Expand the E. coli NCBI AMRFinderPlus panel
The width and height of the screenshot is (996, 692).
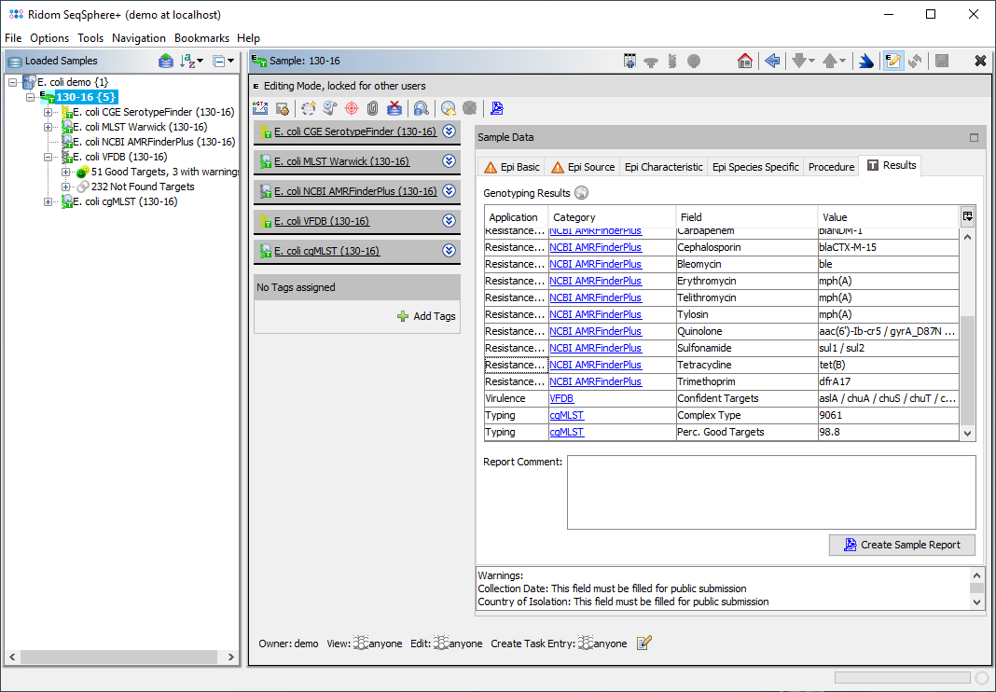pyautogui.click(x=449, y=191)
